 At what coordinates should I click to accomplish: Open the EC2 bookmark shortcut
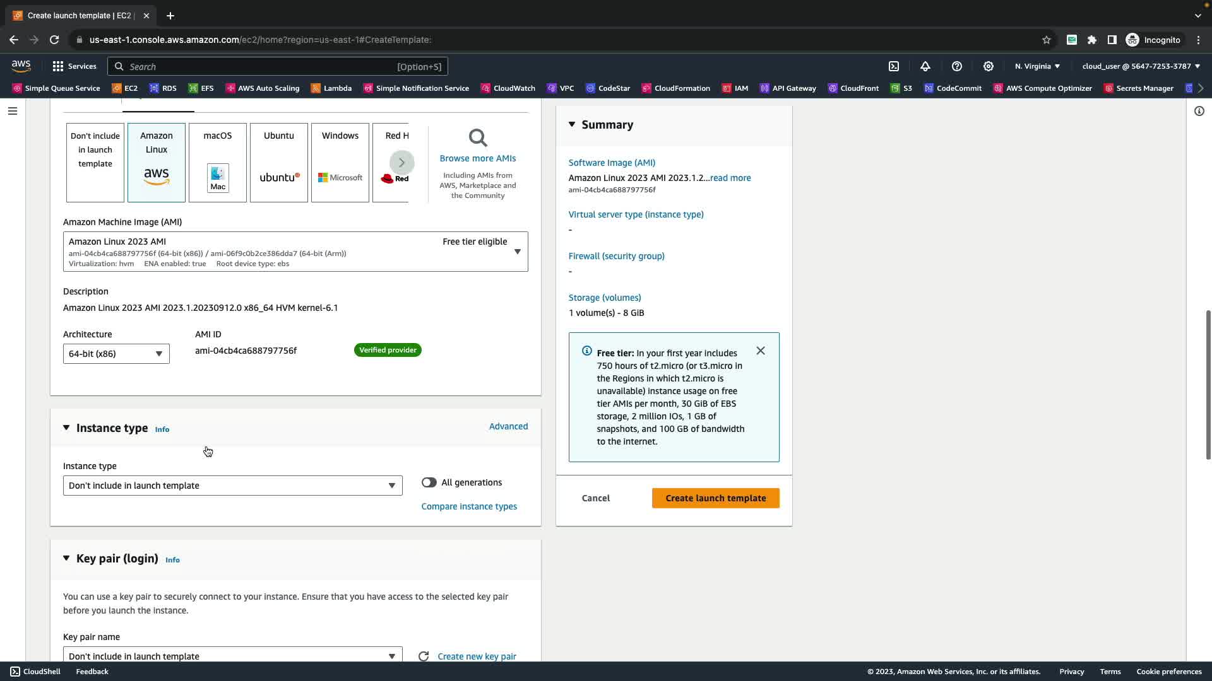coord(125,88)
